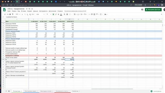Open vertical align dropdown
Viewport: 165px width, 93px height.
click(x=78, y=14)
